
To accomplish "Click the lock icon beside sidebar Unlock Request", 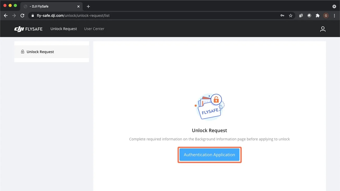I will click(x=23, y=52).
